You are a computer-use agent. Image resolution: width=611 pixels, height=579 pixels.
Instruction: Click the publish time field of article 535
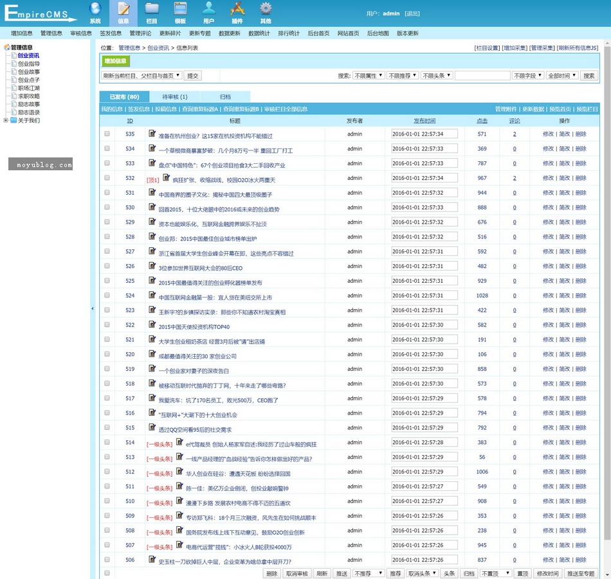pos(424,134)
